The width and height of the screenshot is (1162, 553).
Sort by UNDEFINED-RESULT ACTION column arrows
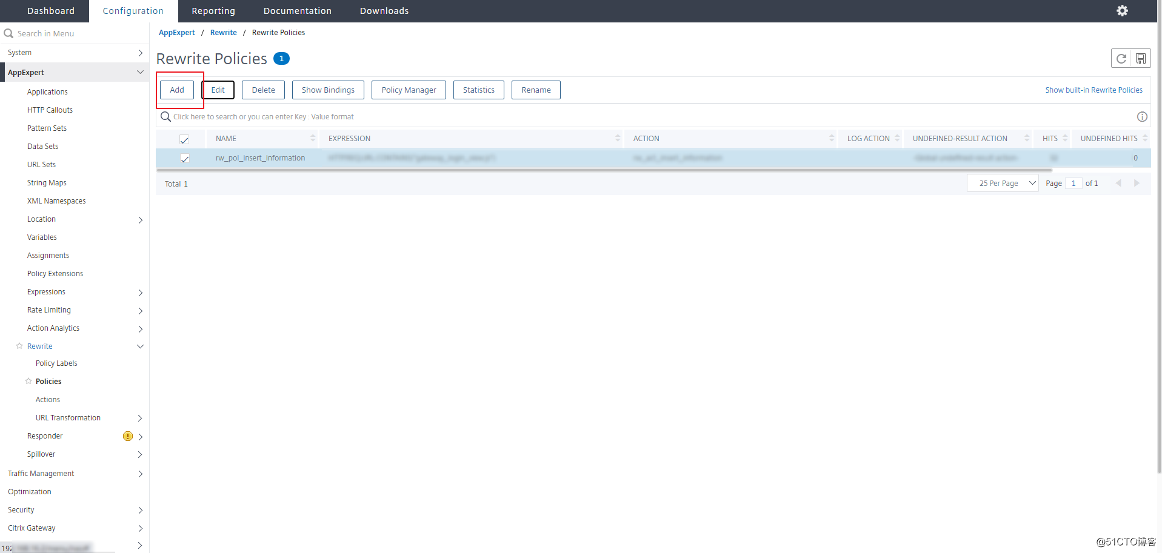1027,138
